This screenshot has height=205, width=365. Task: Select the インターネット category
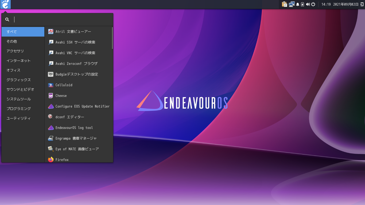pyautogui.click(x=23, y=61)
